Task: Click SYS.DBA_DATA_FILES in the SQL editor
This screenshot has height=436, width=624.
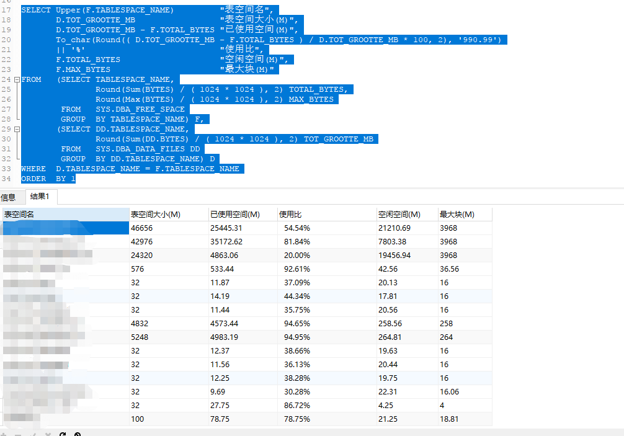Action: coord(140,149)
